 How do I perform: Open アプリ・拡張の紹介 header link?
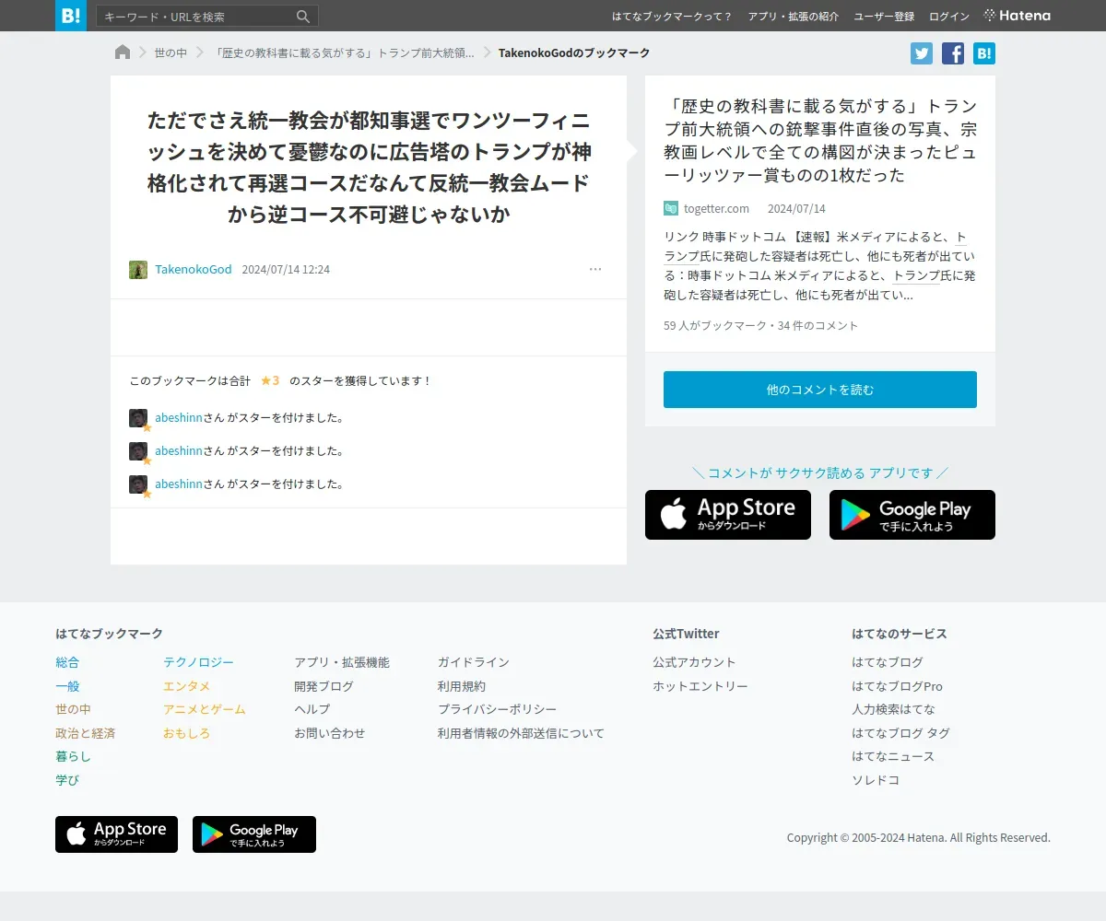point(794,17)
